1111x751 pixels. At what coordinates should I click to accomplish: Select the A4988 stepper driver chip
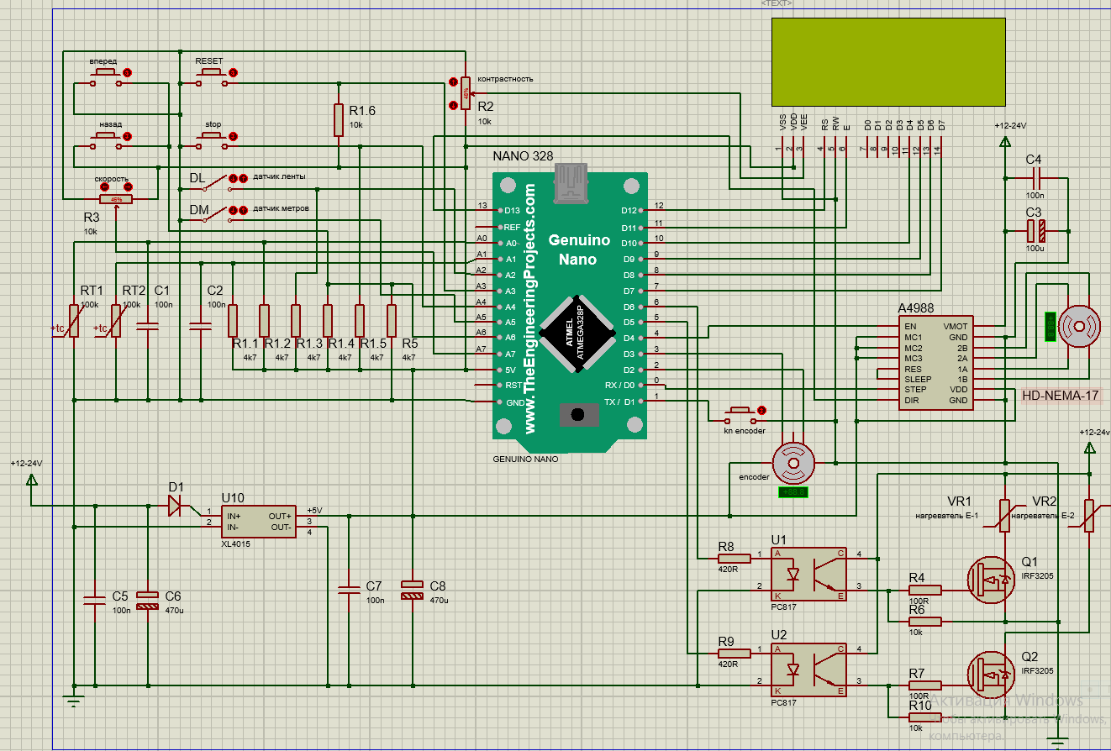tap(935, 364)
